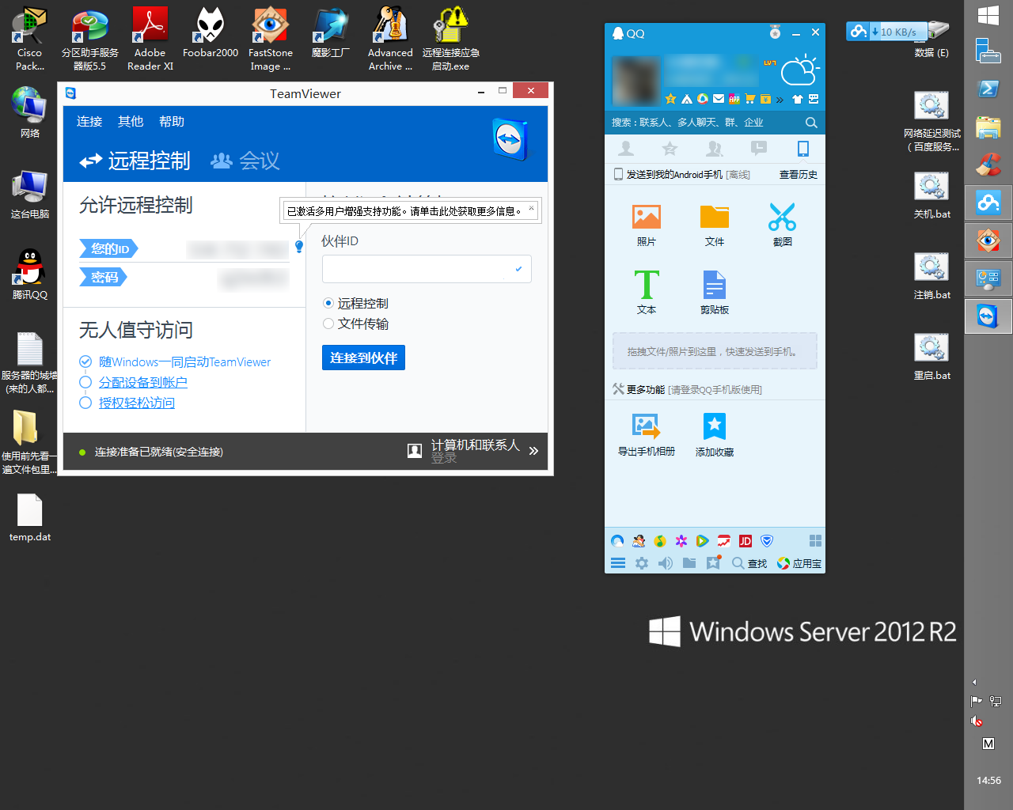Open the colorful APP icon in QQ
Viewport: 1013px width, 810px height.
(734, 99)
